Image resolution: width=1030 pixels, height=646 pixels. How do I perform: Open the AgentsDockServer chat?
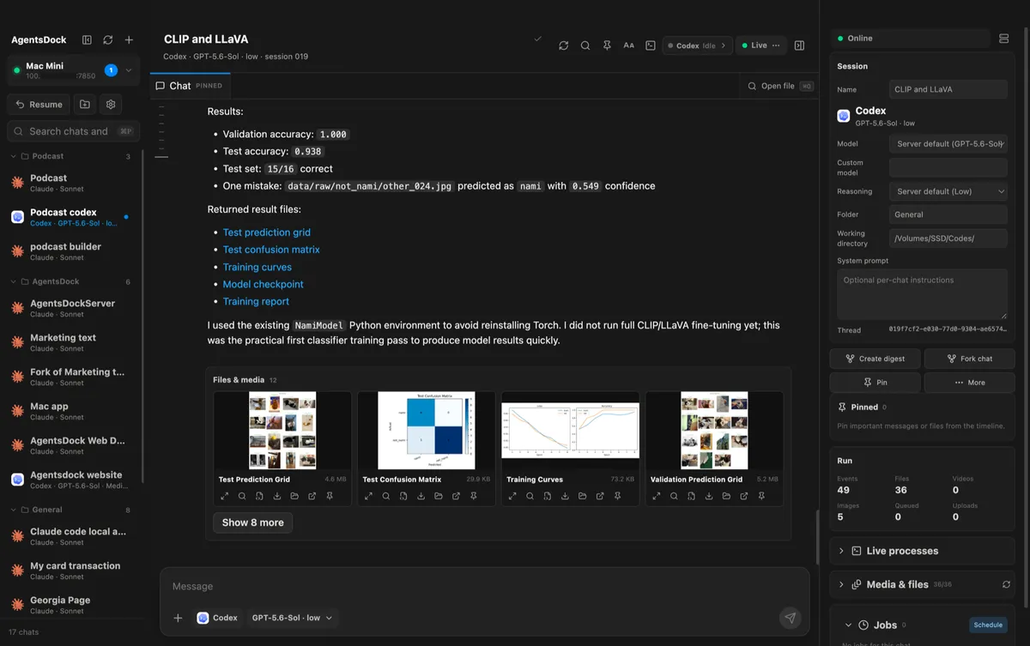[72, 308]
